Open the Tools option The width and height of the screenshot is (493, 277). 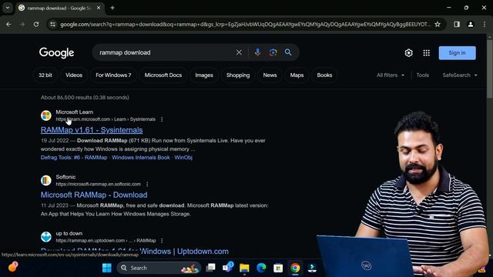pyautogui.click(x=423, y=75)
